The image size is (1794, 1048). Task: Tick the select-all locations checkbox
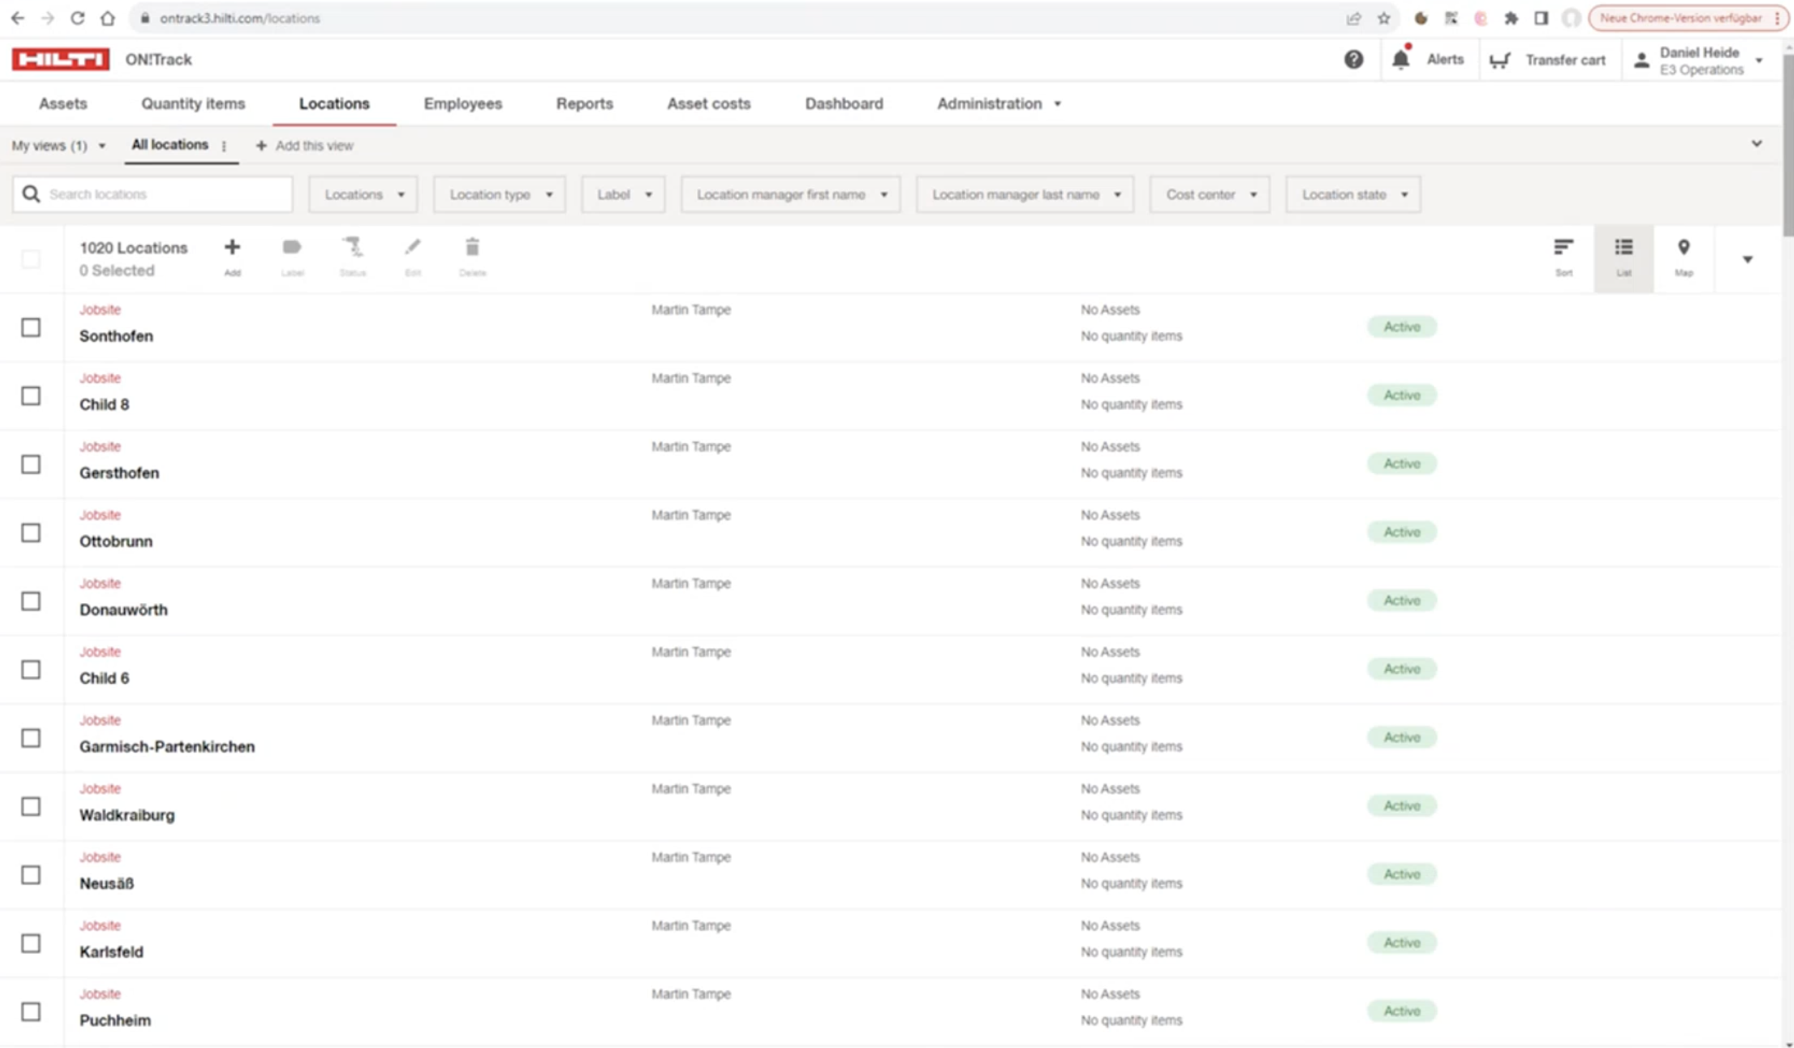coord(31,259)
